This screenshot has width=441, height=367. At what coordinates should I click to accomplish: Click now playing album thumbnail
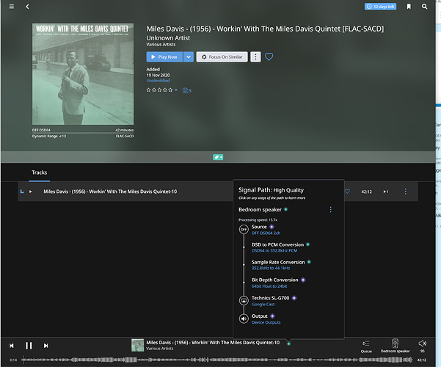[x=137, y=345]
